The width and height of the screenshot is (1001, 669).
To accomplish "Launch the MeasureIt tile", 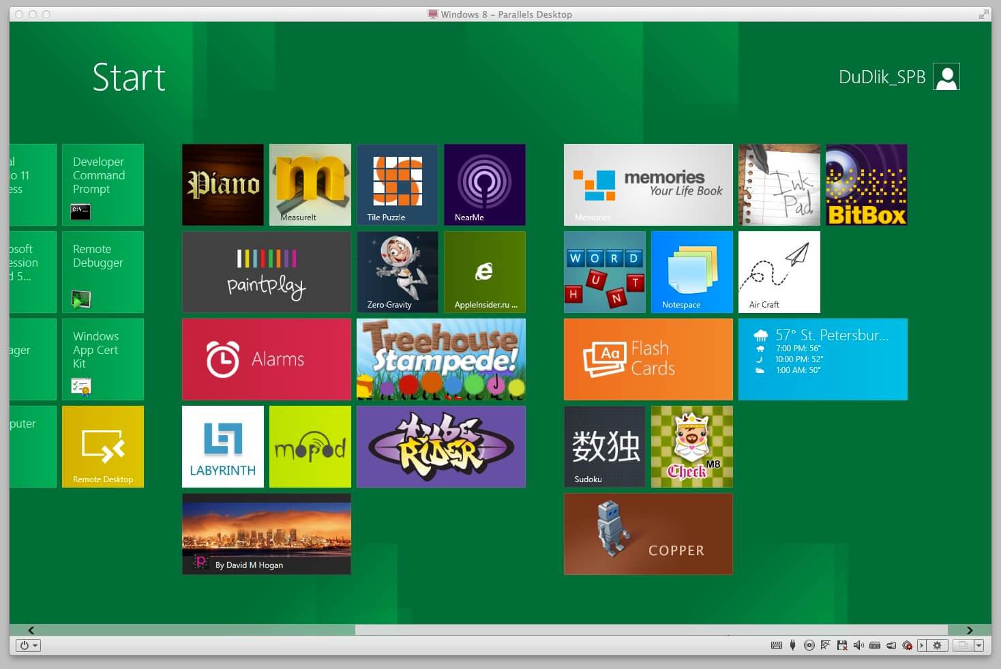I will point(310,185).
